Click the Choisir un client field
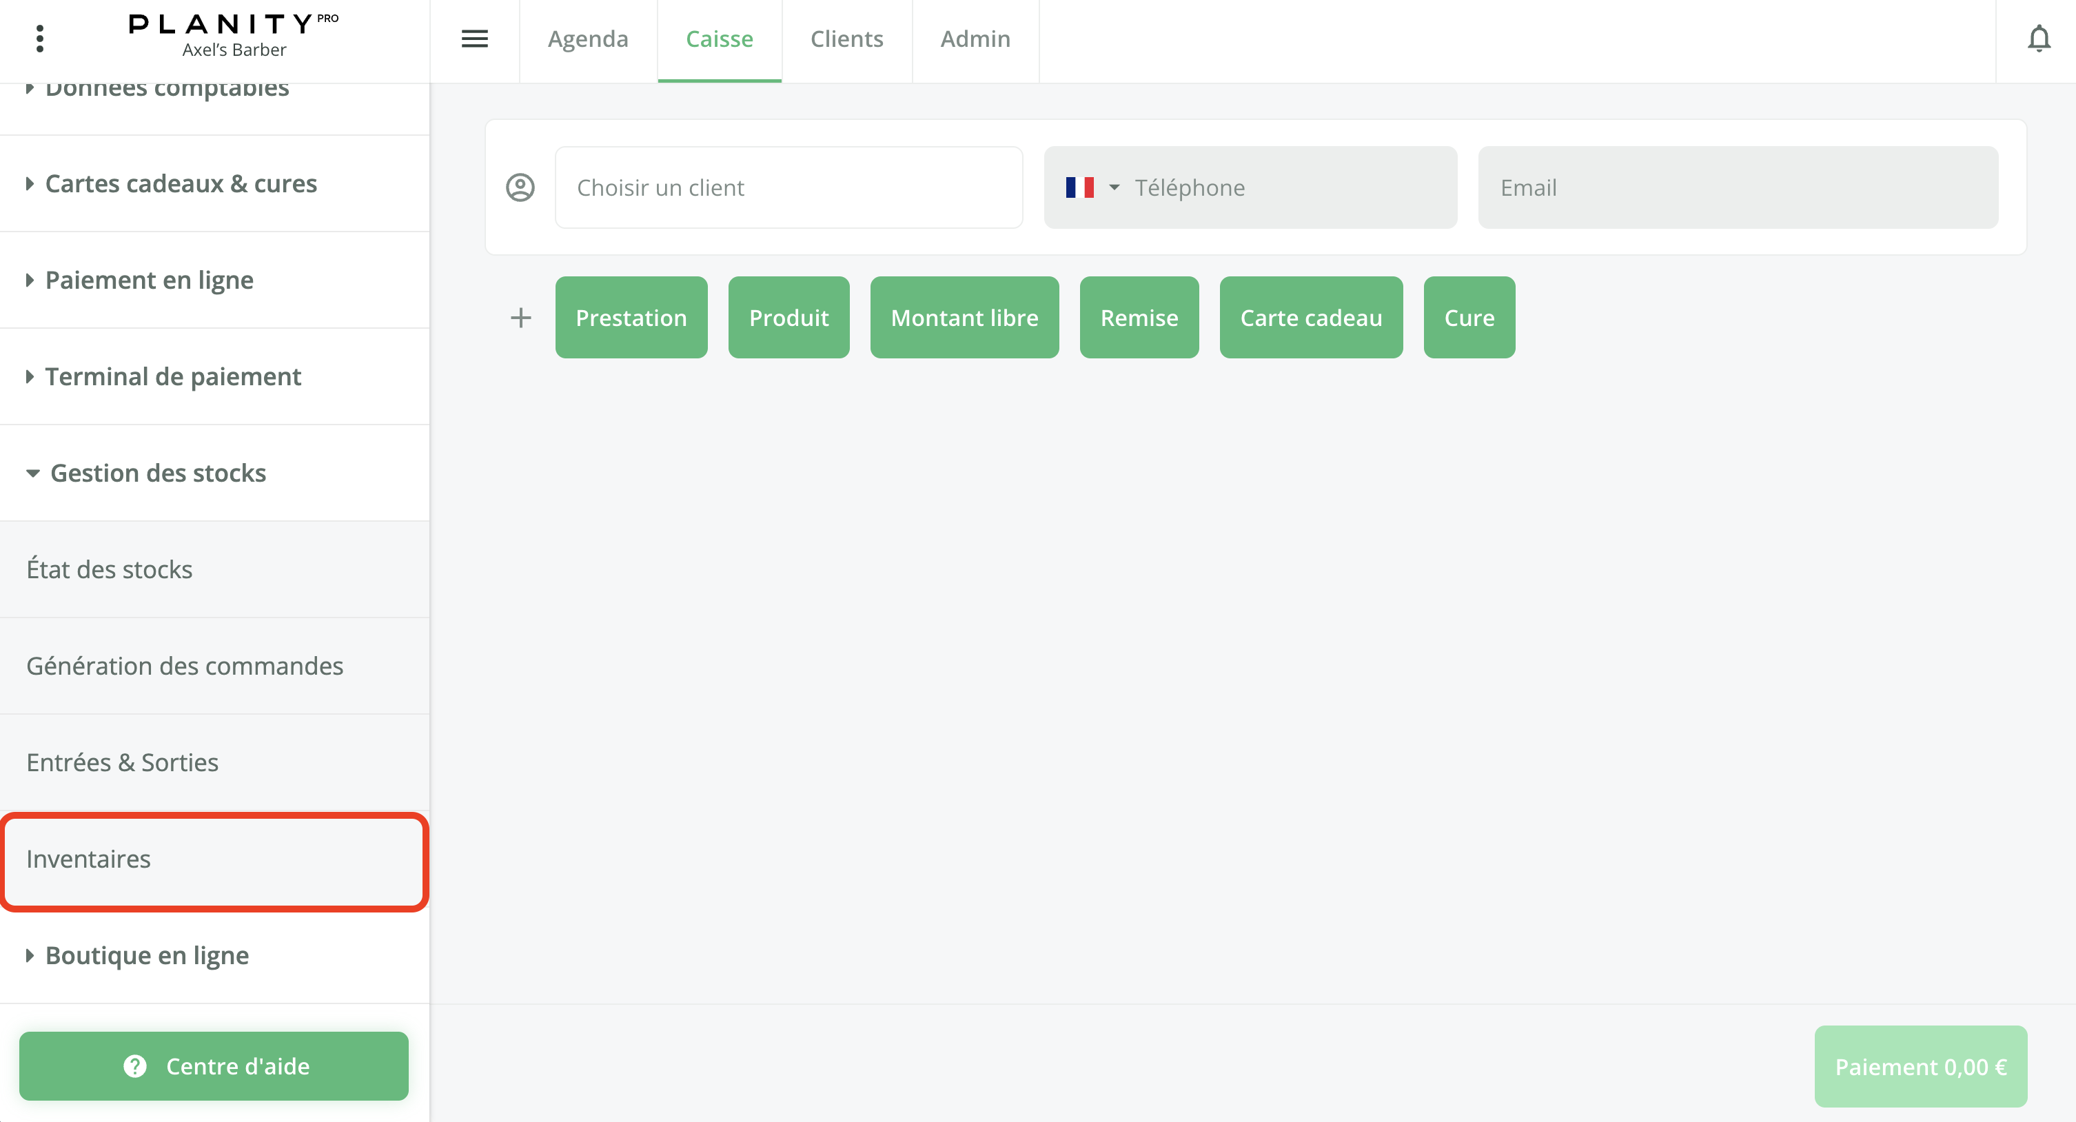This screenshot has height=1122, width=2076. pos(788,188)
